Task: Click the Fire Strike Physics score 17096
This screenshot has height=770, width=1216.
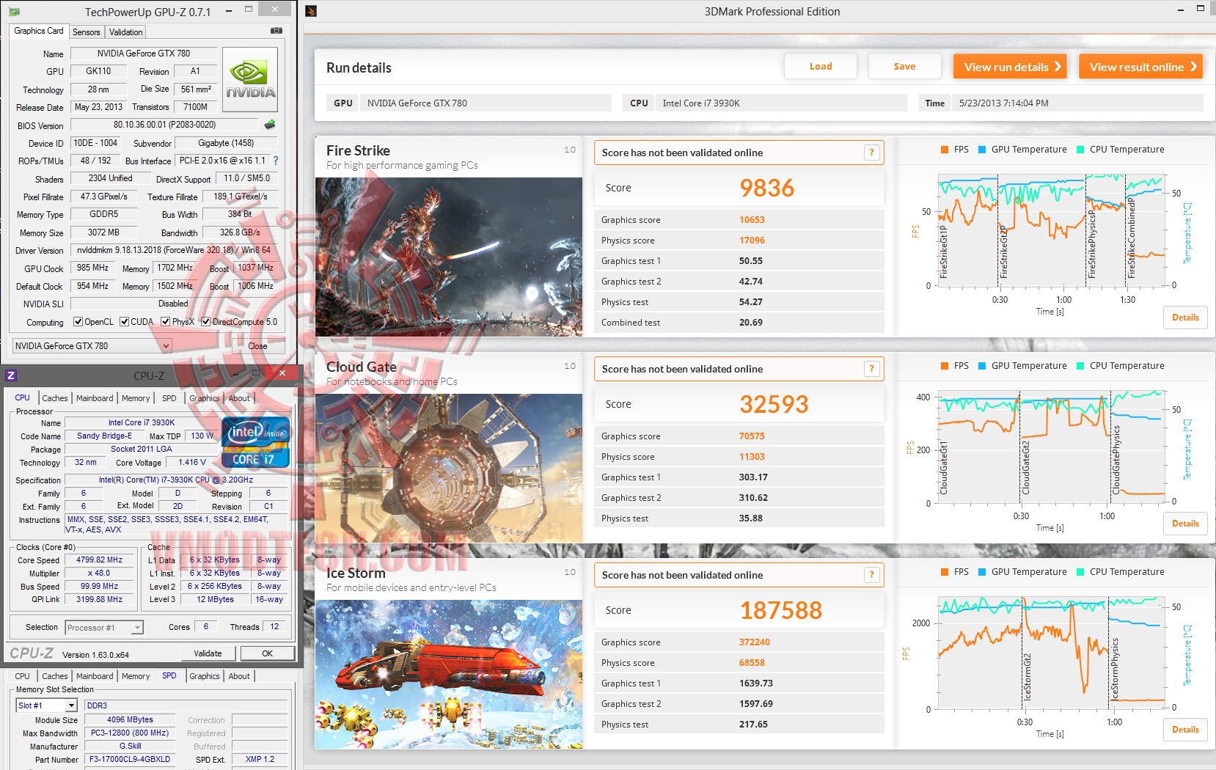Action: coord(752,241)
